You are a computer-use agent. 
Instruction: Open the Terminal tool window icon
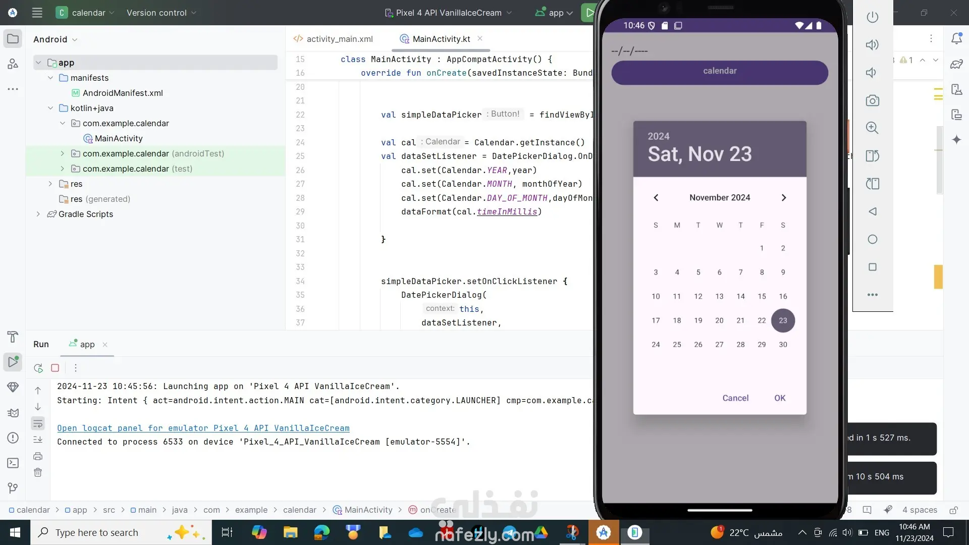coord(13,463)
